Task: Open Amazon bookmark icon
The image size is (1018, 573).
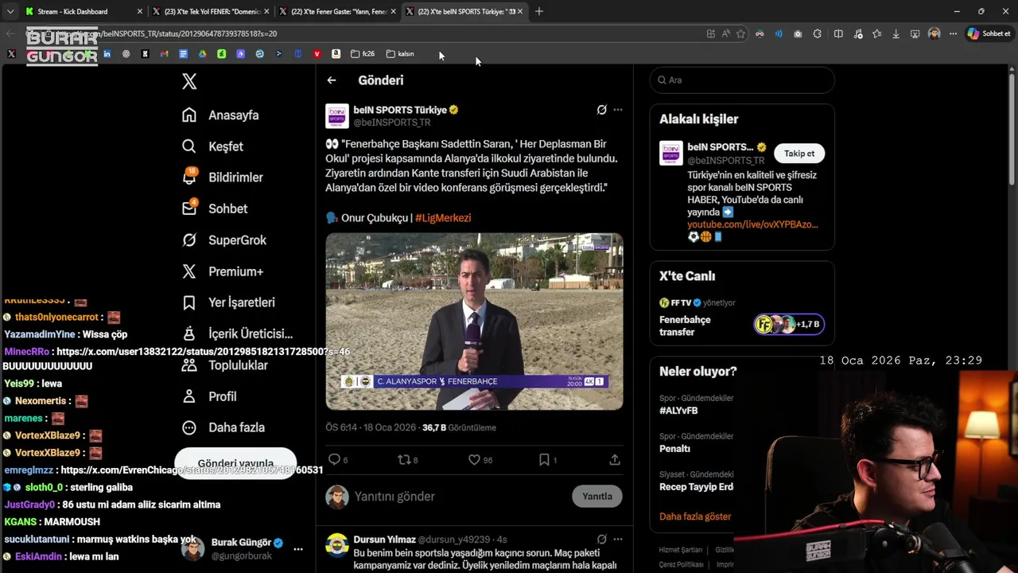Action: (336, 54)
